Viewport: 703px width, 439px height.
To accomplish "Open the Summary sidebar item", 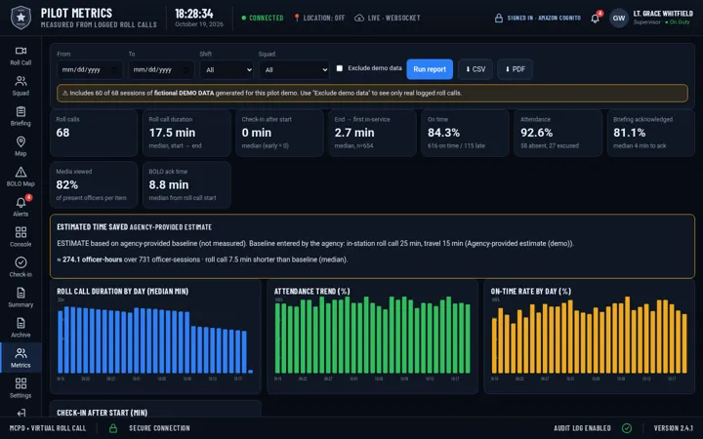I will (21, 298).
